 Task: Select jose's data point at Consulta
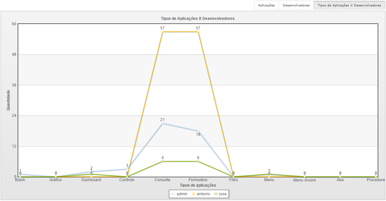click(163, 161)
